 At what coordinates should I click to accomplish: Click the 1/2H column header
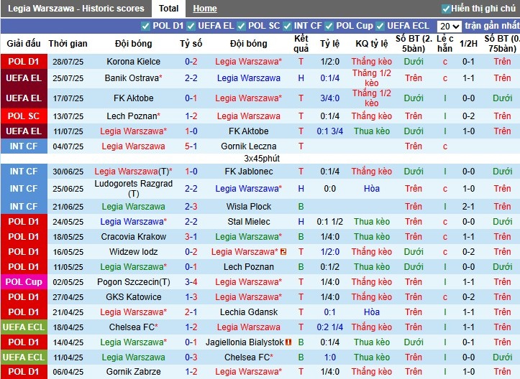(x=469, y=44)
